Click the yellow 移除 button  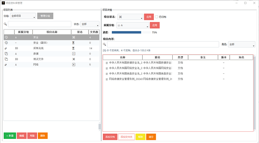pos(140,137)
